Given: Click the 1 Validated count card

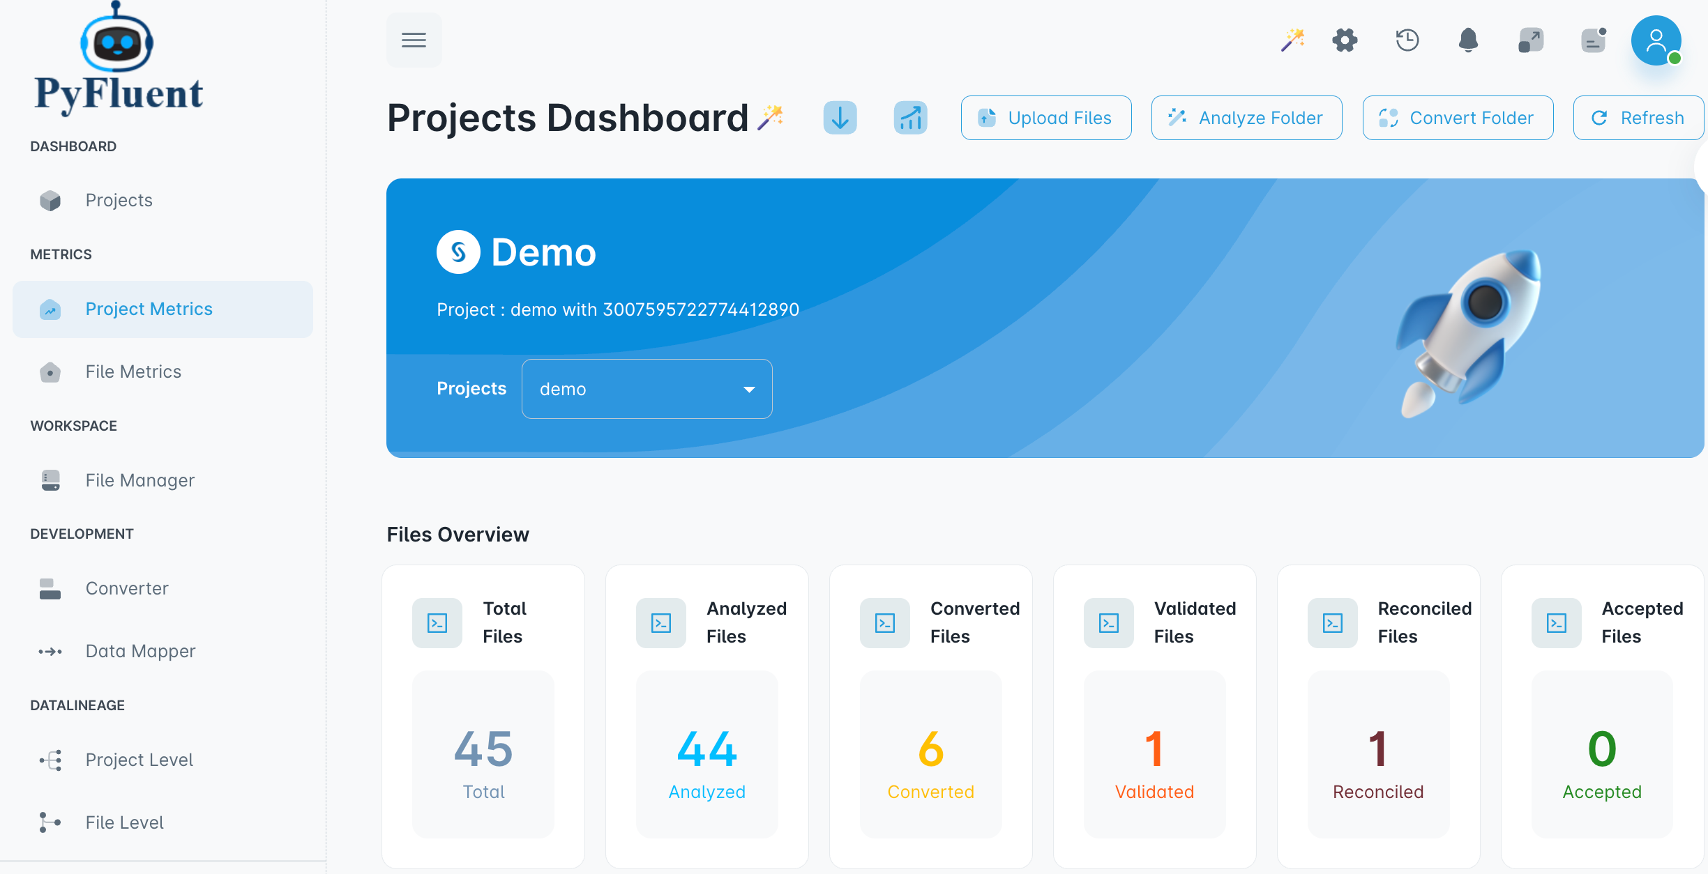Looking at the screenshot, I should coord(1155,754).
